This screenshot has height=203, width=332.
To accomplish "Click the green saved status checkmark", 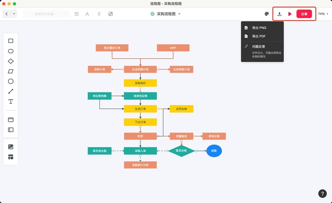I will coord(152,14).
